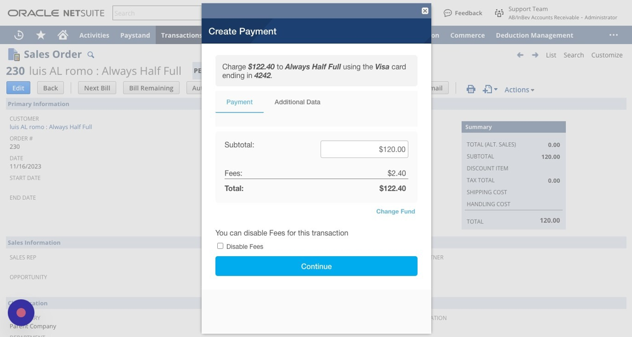632x337 pixels.
Task: Open the new document plus dropdown icon
Action: (x=490, y=89)
